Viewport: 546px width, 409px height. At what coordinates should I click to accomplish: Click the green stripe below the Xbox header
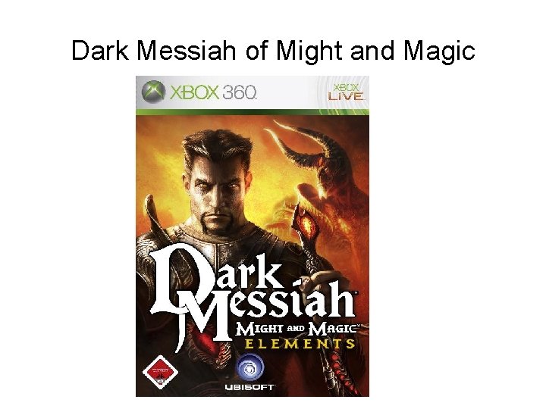point(252,112)
